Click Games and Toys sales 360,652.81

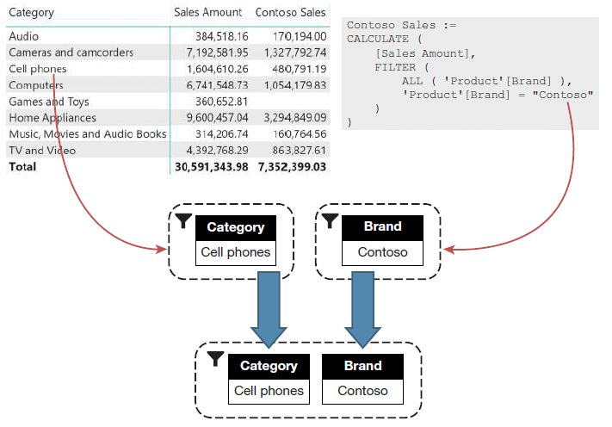222,102
